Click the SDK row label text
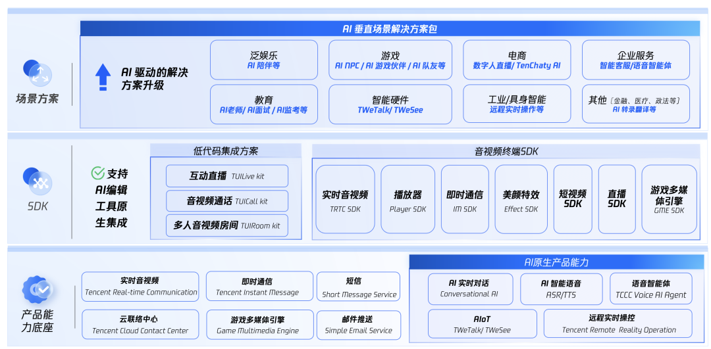Image resolution: width=711 pixels, height=349 pixels. coord(38,206)
